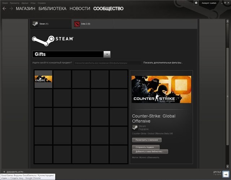Click ДОБАВИТЬ ИГРУ at bottom left
This screenshot has height=180, width=231.
point(16,172)
